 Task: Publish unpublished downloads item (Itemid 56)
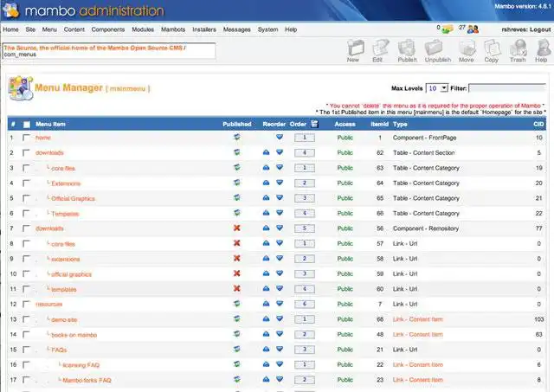[237, 228]
